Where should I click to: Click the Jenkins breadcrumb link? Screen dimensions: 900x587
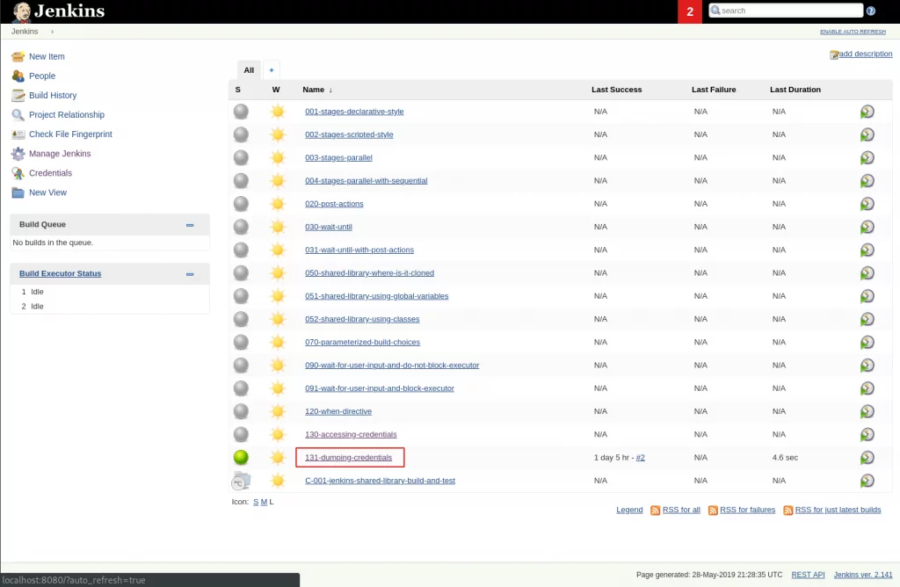tap(25, 32)
